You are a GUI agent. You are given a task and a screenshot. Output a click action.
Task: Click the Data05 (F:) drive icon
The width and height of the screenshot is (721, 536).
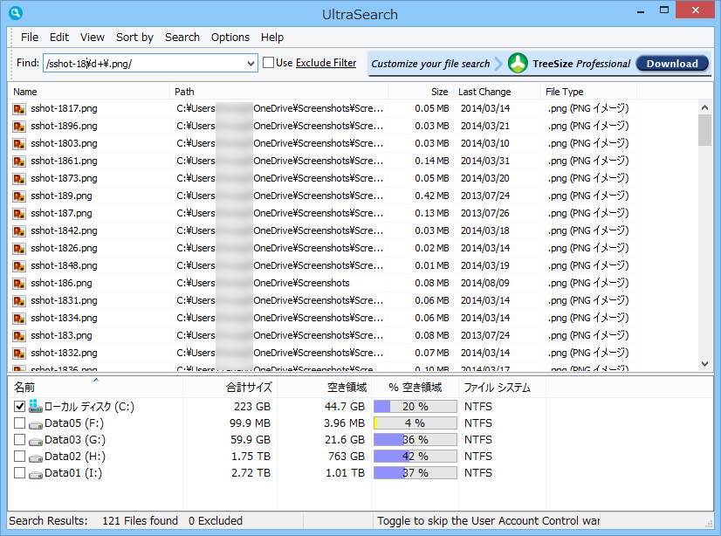(36, 424)
